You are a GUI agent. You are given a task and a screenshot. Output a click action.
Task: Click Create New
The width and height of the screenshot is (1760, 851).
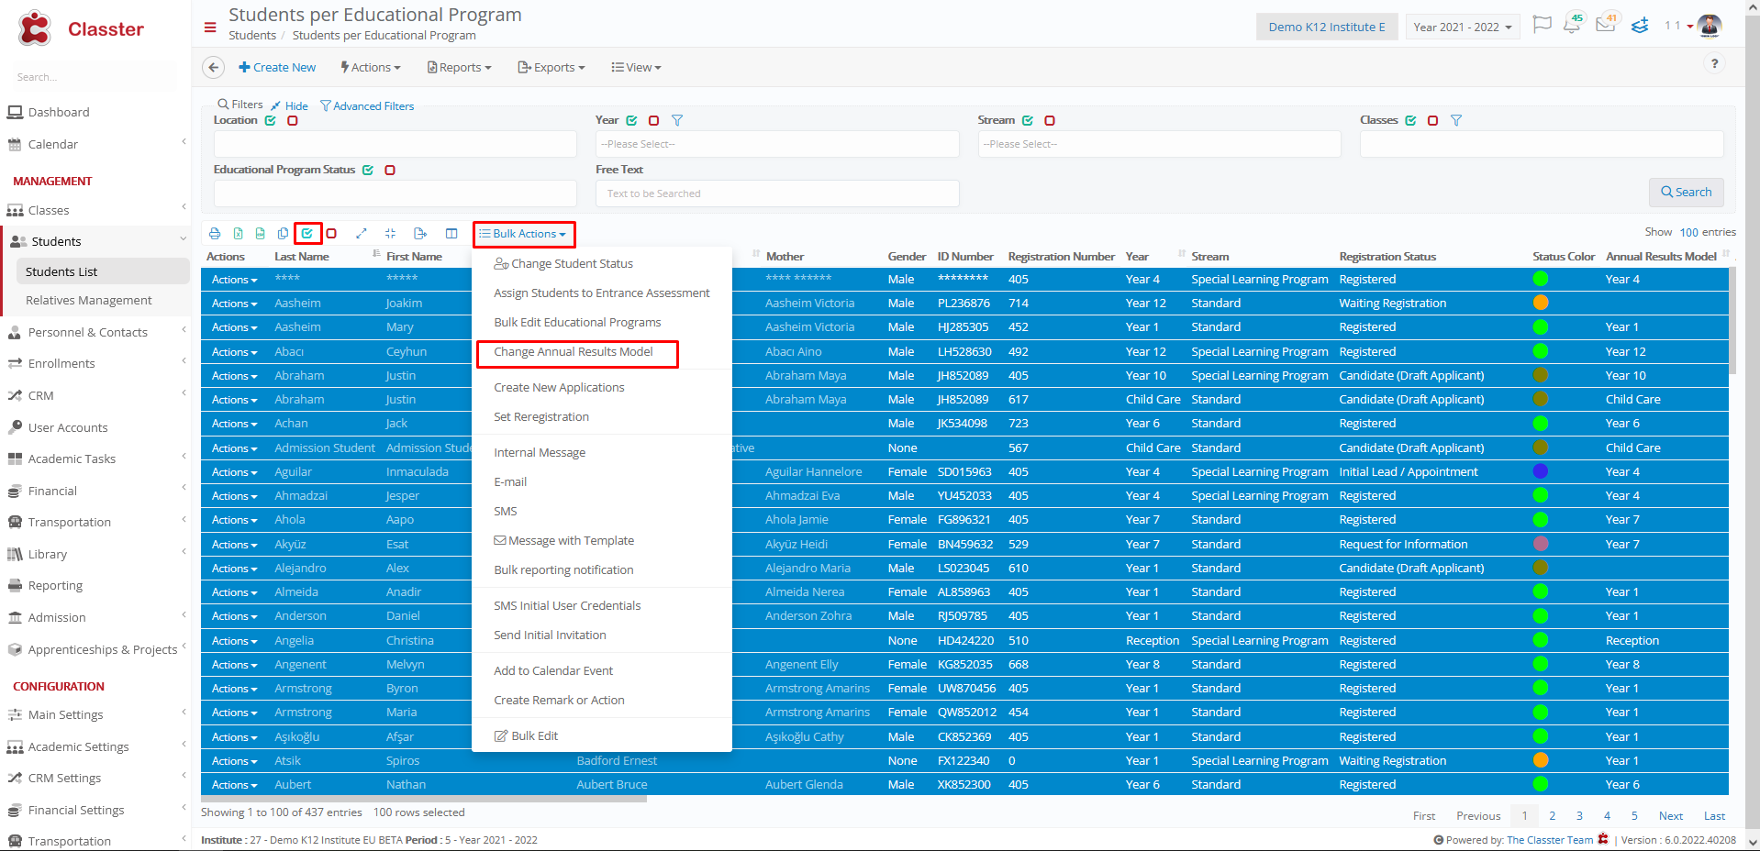[x=277, y=67]
